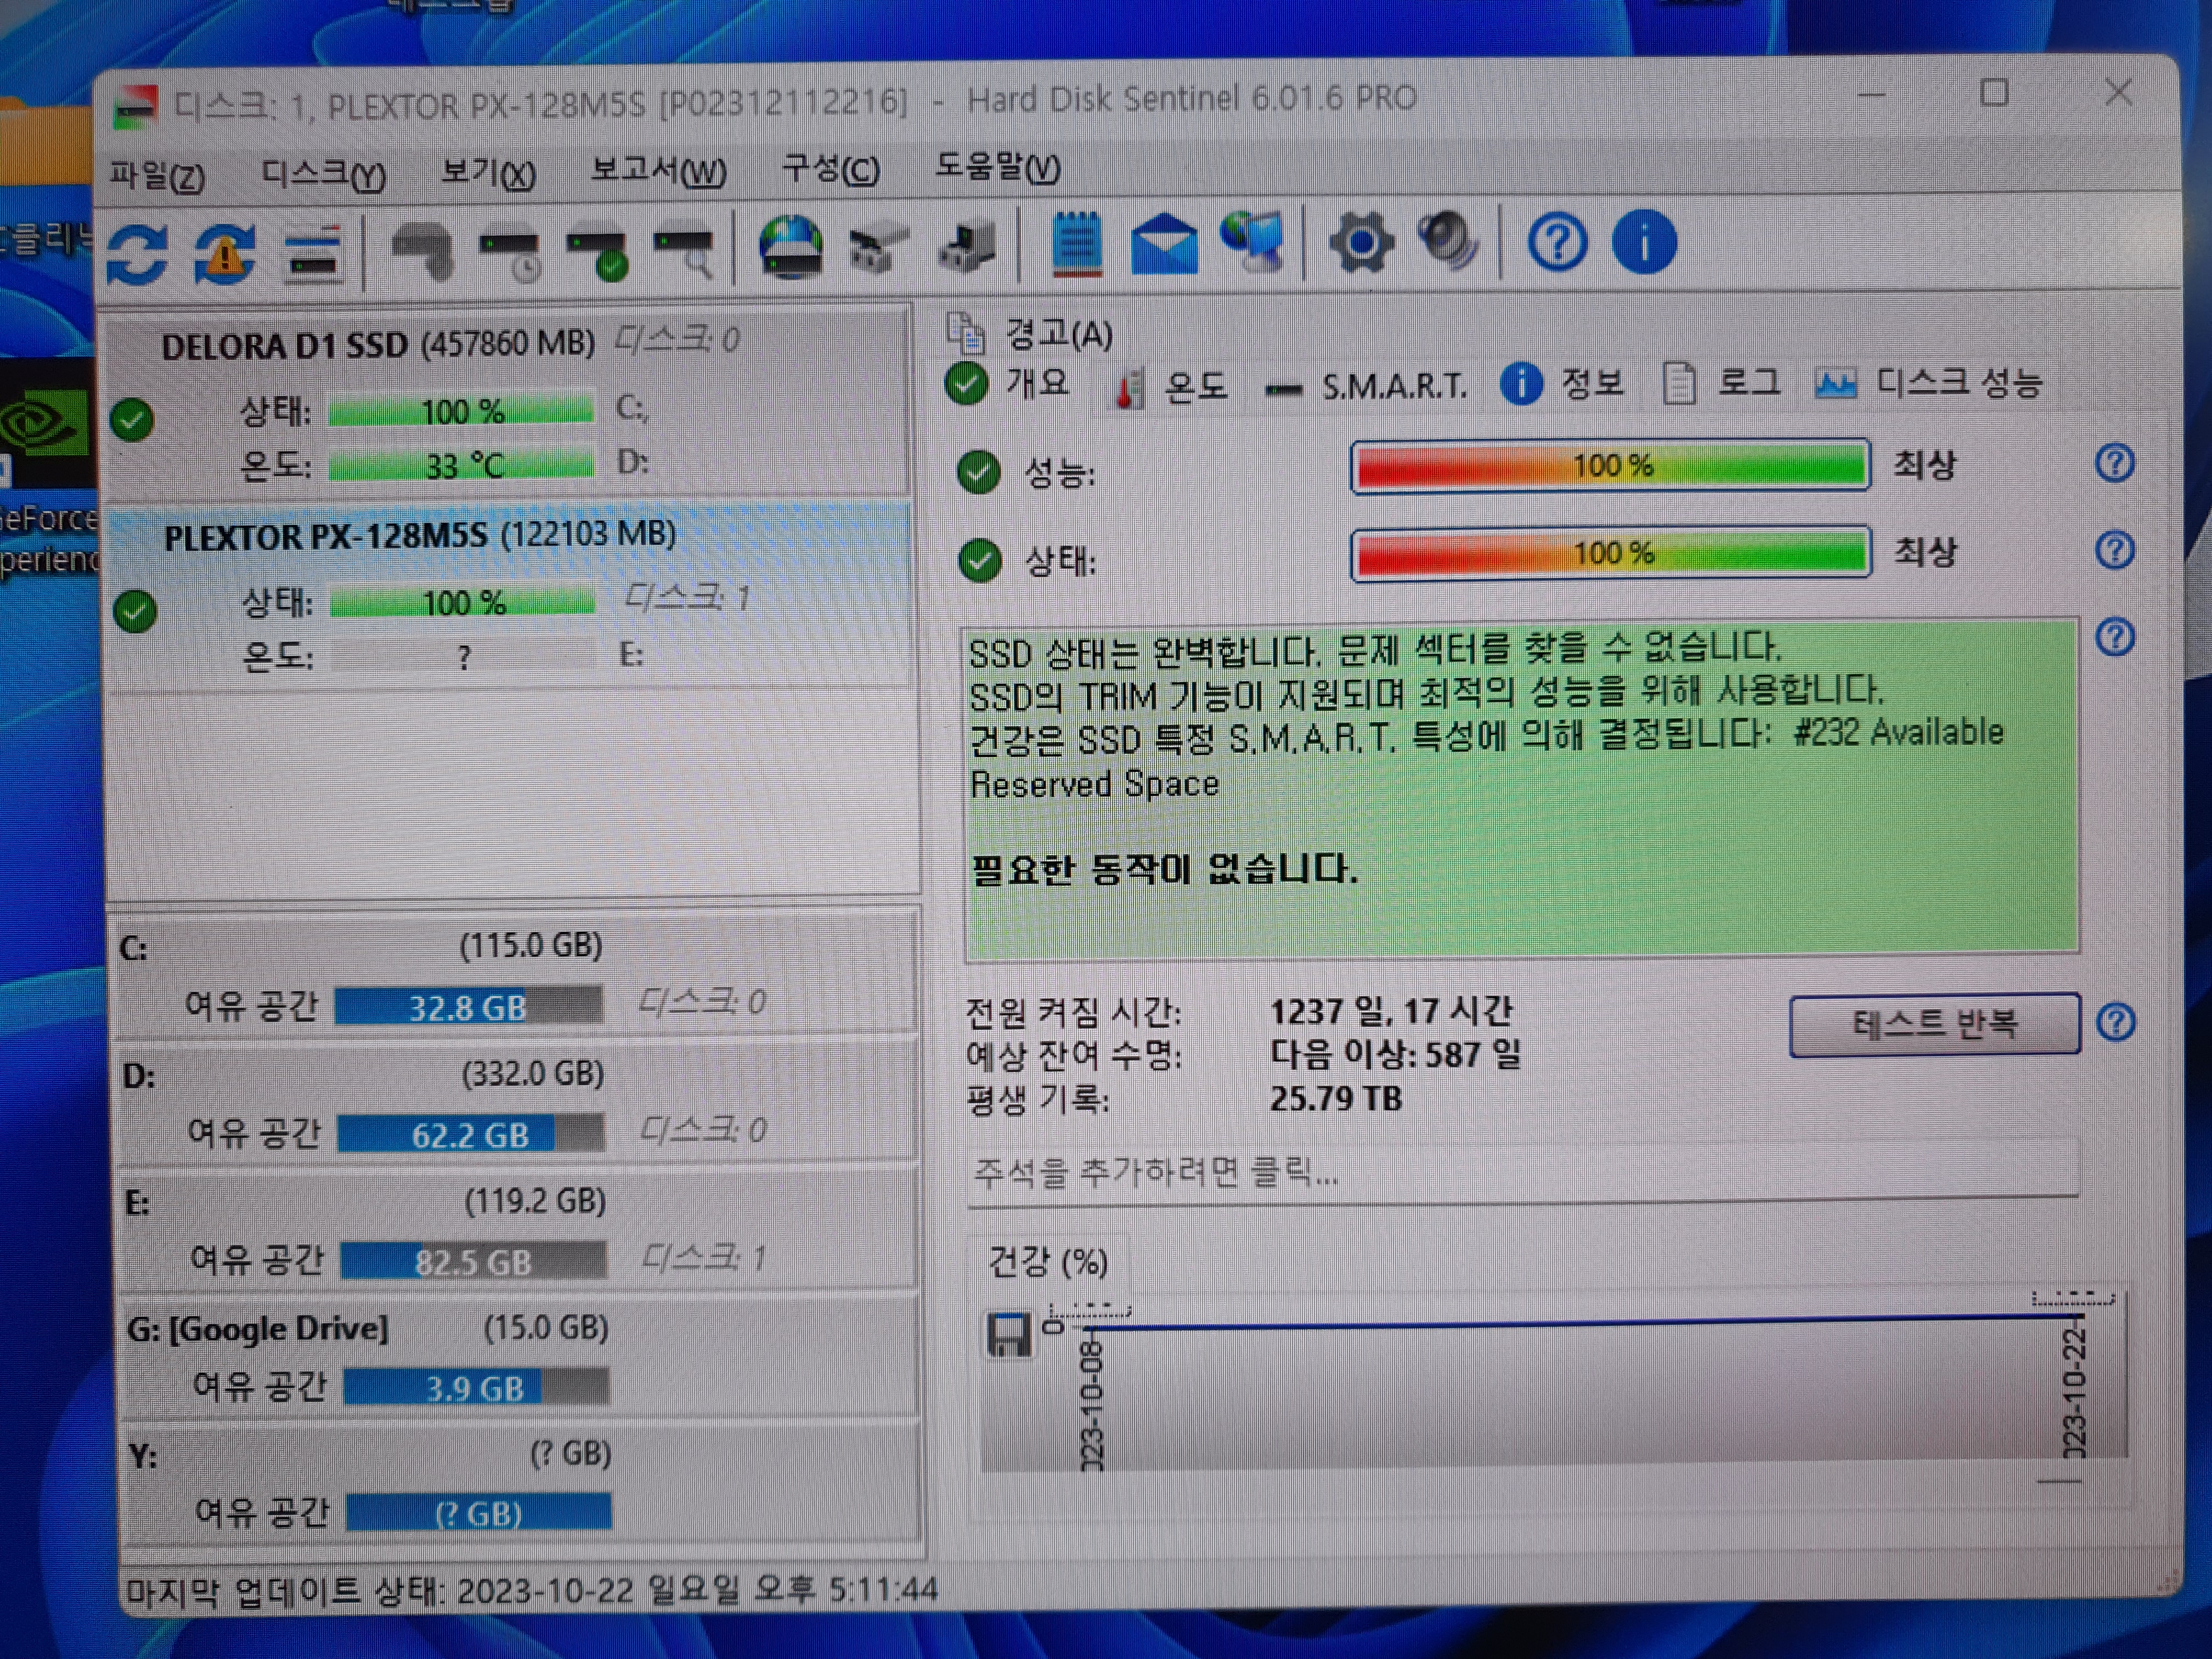This screenshot has width=2212, height=1659.
Task: Click the question mark help toolbar icon
Action: [1557, 242]
